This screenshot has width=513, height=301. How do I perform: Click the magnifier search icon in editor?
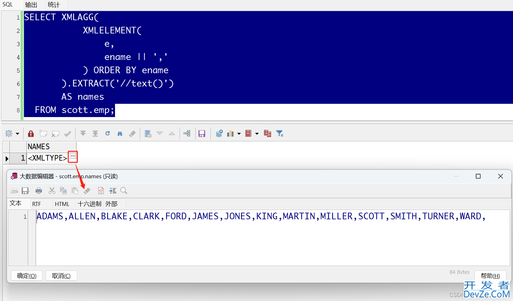[124, 191]
